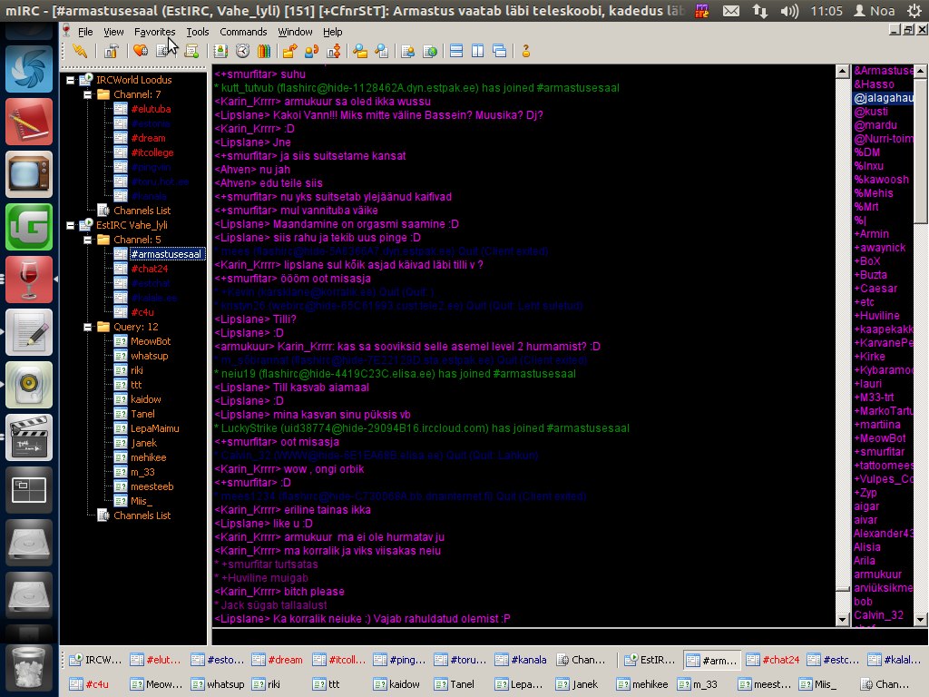Cascade windows via toolbar icon
This screenshot has height=697, width=929.
tap(500, 52)
